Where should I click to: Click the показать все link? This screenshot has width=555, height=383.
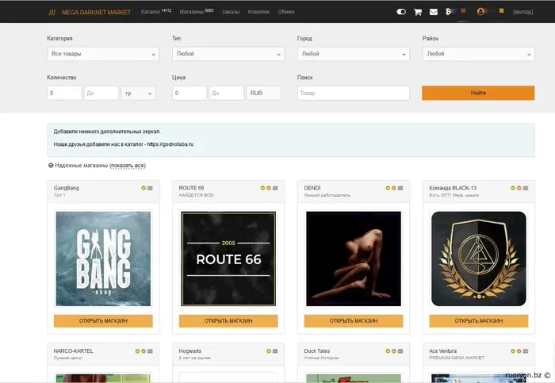click(128, 166)
